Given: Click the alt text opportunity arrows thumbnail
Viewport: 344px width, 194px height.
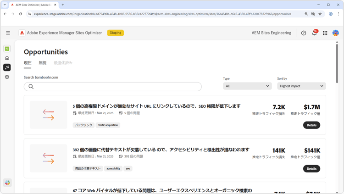Looking at the screenshot, I should [x=49, y=158].
